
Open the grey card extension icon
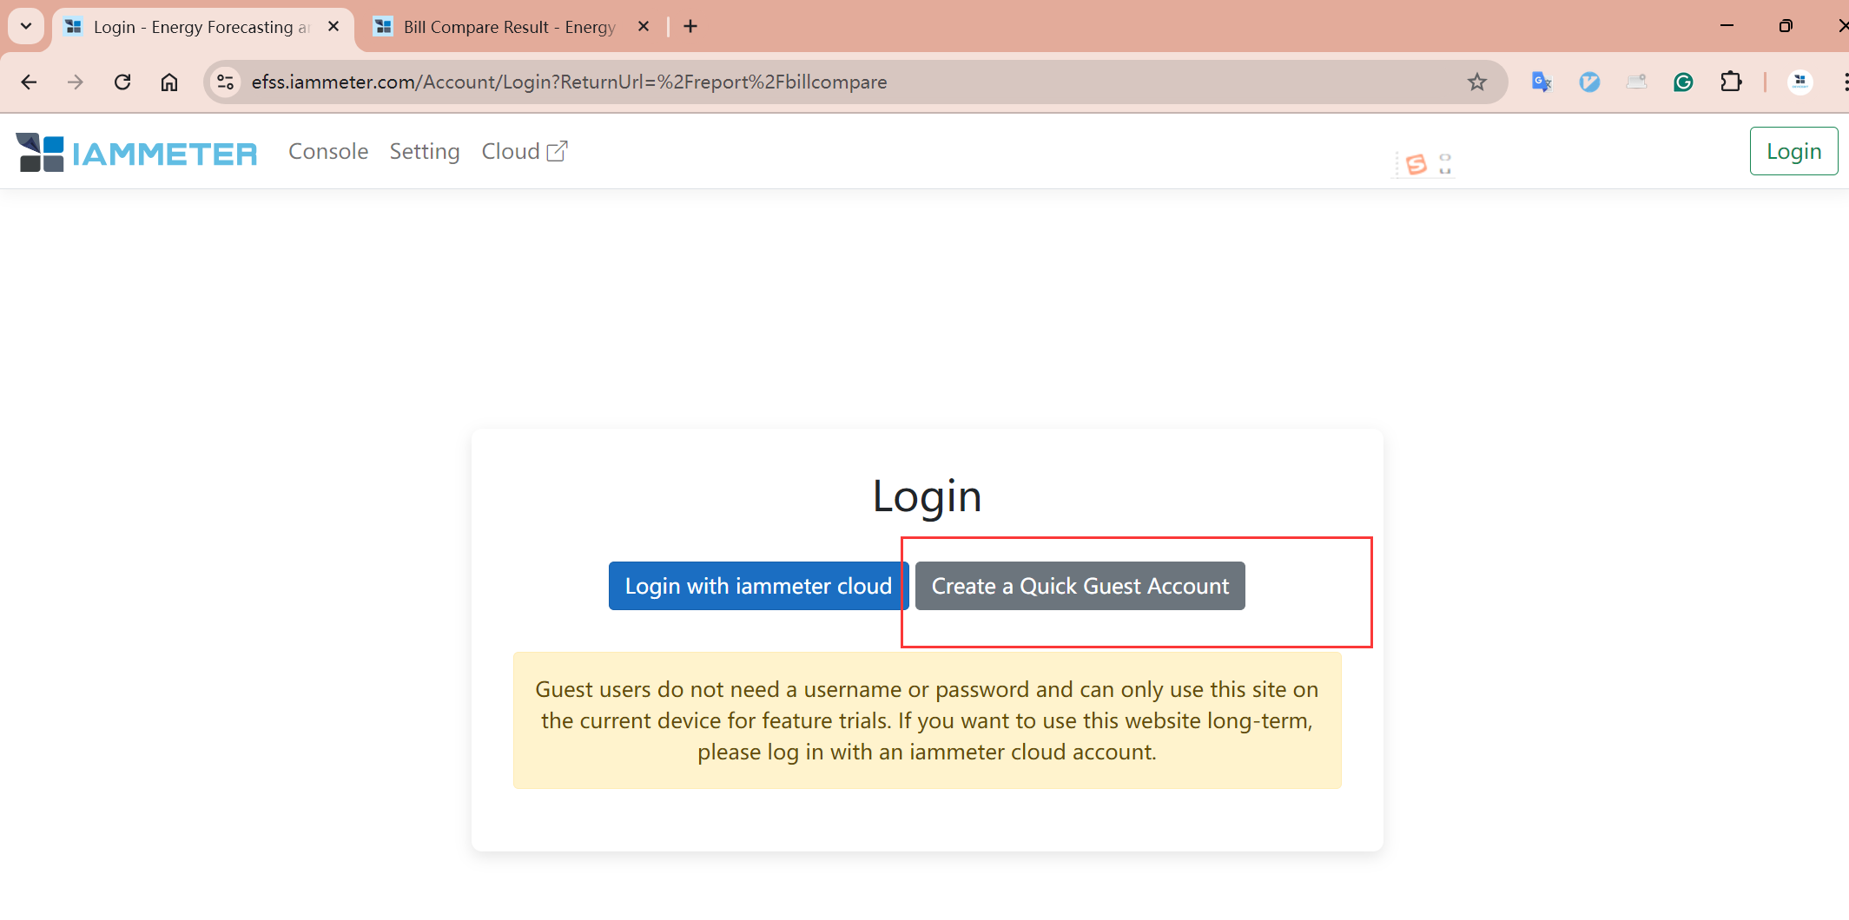pyautogui.click(x=1636, y=82)
